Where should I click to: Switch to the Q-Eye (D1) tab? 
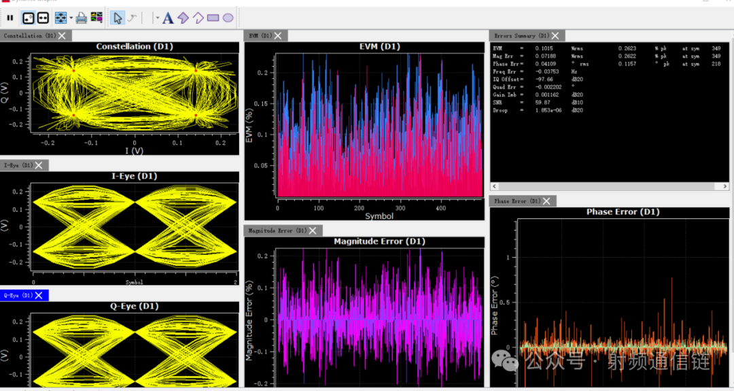coord(18,296)
